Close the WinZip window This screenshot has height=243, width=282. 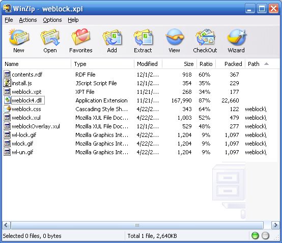(273, 9)
